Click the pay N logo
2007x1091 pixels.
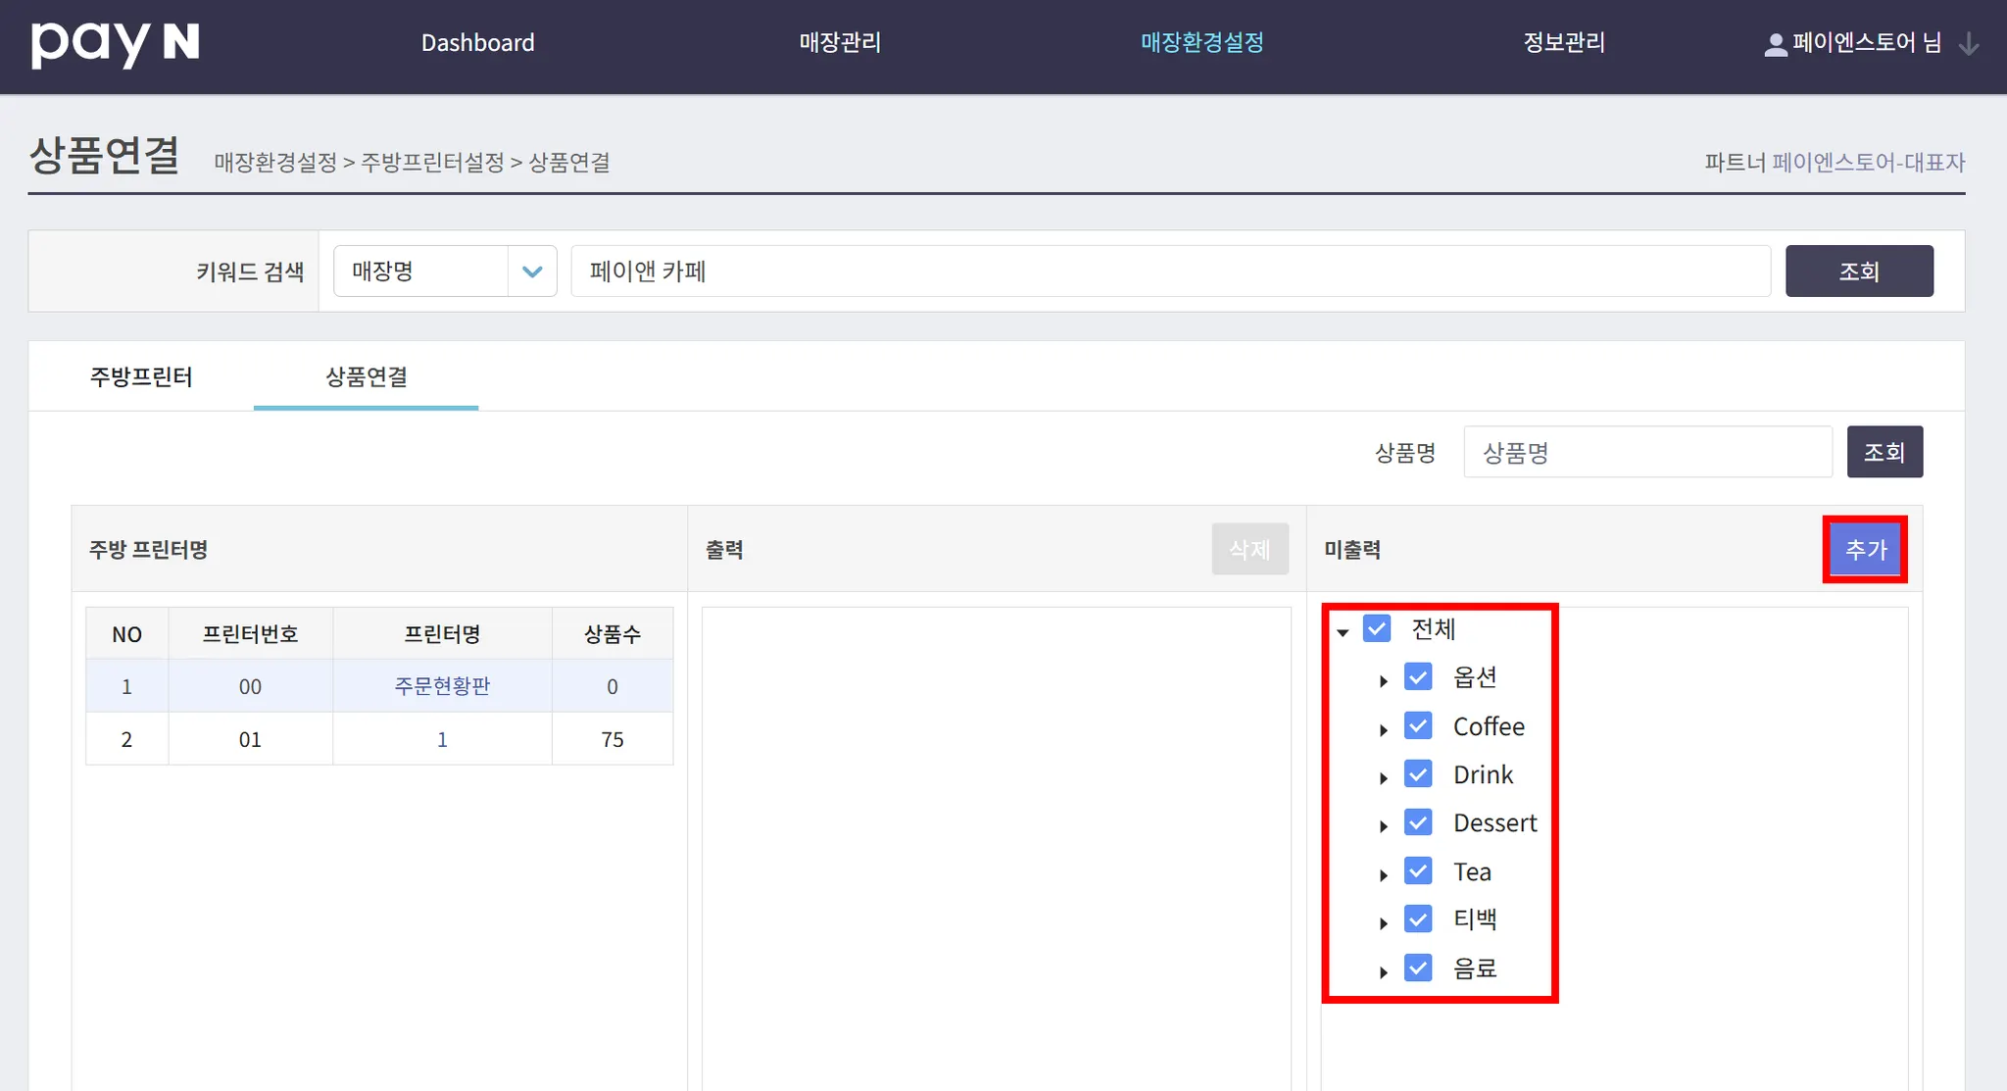pos(115,43)
